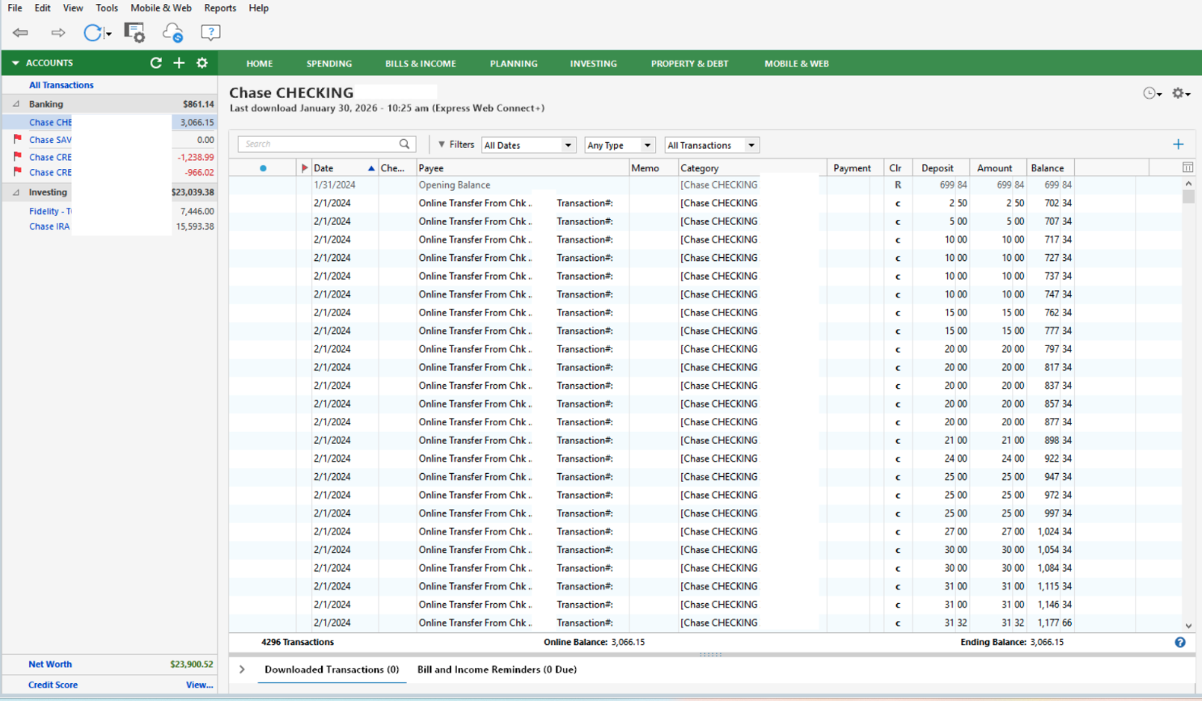Click the blue help icon near Ending Balance
Image resolution: width=1202 pixels, height=701 pixels.
[1179, 642]
